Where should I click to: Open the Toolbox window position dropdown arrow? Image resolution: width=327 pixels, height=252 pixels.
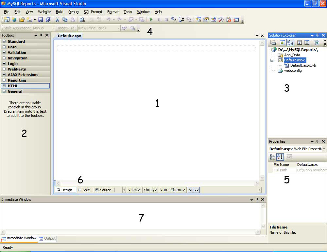coord(36,36)
